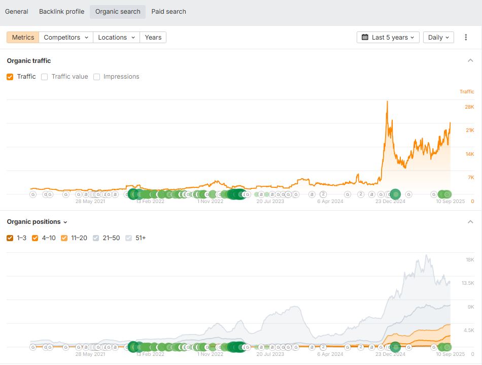Open the more options kebab menu

pyautogui.click(x=465, y=37)
